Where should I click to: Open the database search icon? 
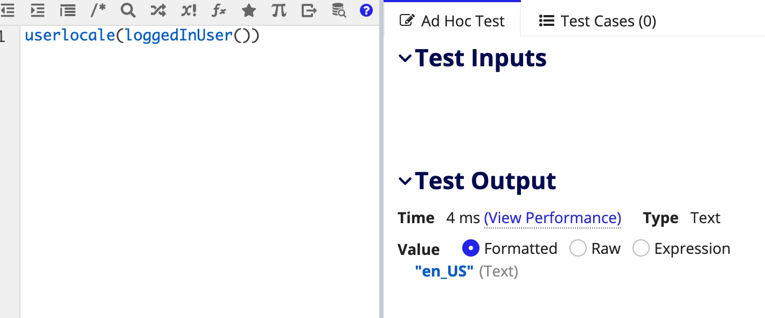338,10
